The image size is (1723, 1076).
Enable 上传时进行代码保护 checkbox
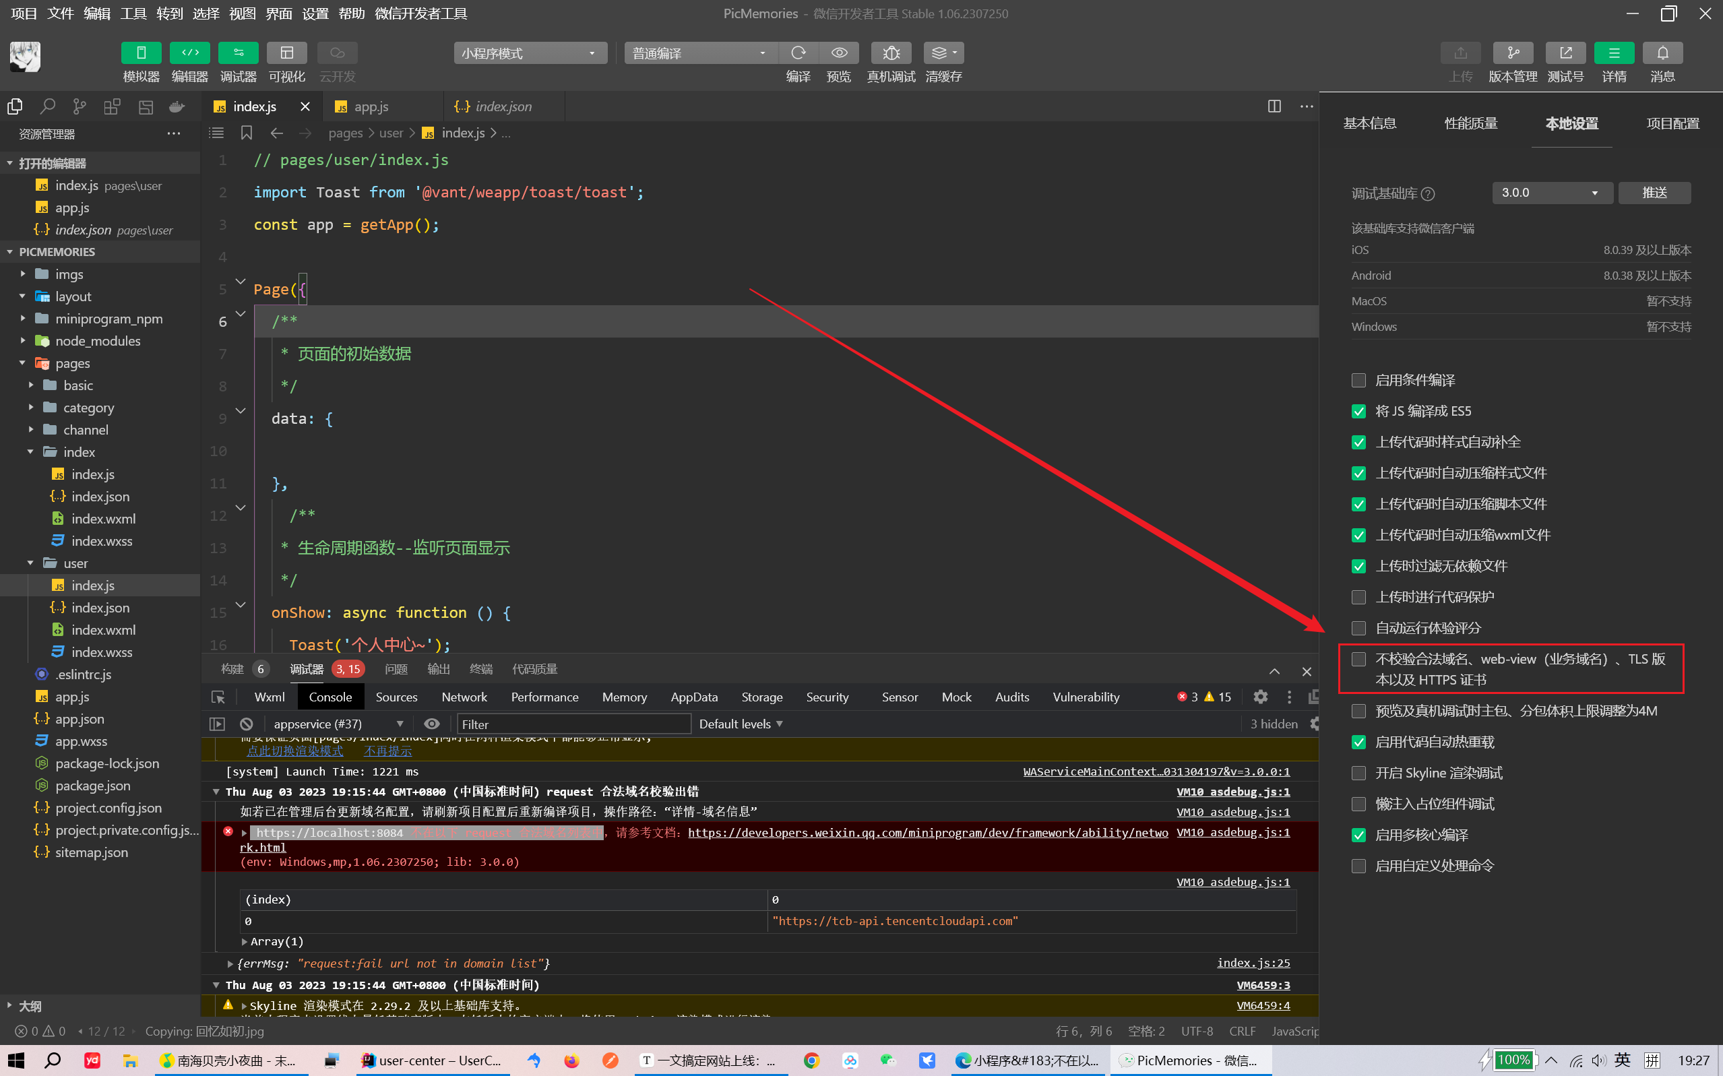pyautogui.click(x=1358, y=597)
